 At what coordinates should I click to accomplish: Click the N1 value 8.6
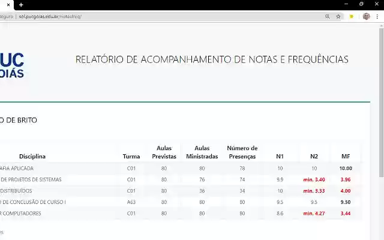pos(280,214)
